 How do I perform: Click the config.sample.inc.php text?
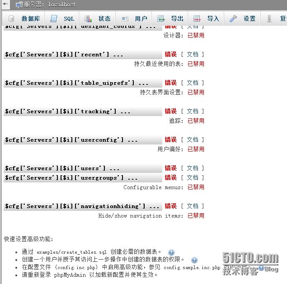(192, 268)
